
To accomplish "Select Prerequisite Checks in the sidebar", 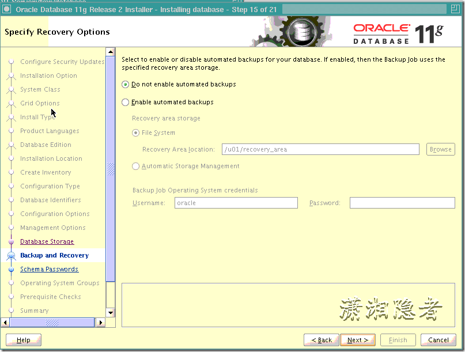I will 51,297.
